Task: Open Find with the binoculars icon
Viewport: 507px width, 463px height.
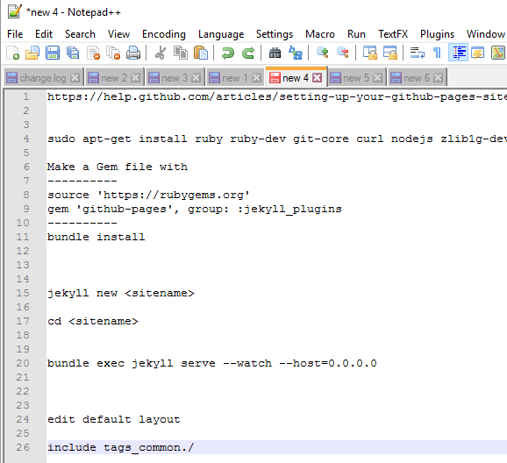Action: click(275, 53)
